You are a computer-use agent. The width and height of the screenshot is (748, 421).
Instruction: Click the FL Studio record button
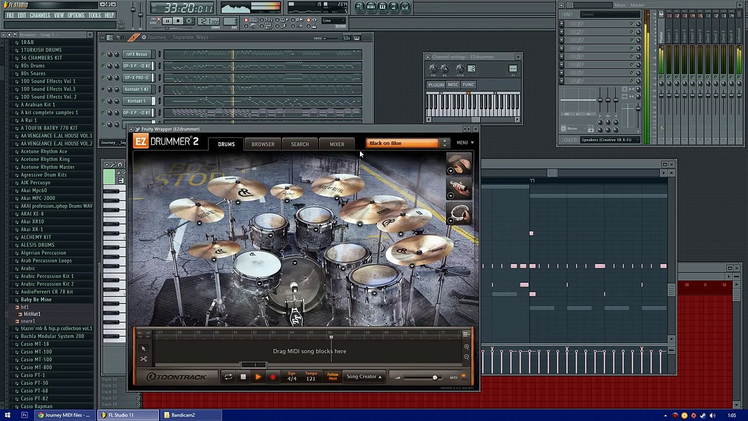coord(190,21)
